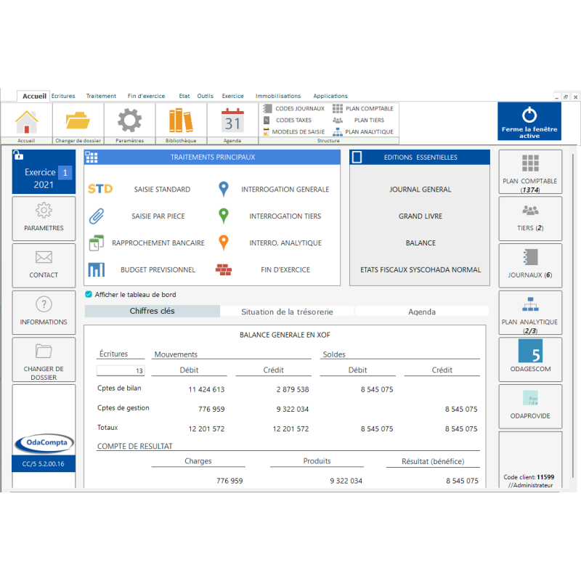Open Fin d'Exercice brick icon

(223, 268)
